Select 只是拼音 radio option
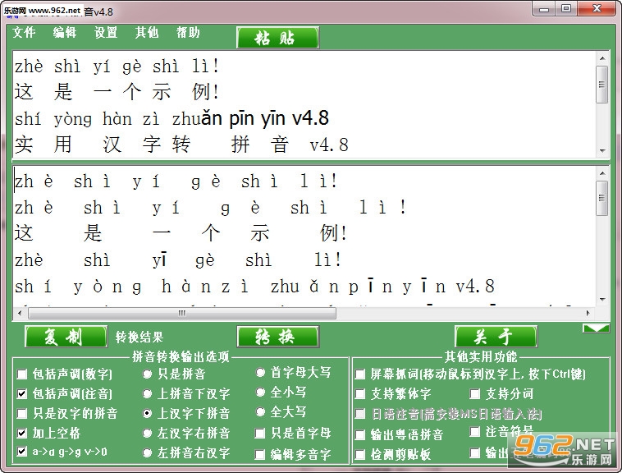 click(147, 374)
